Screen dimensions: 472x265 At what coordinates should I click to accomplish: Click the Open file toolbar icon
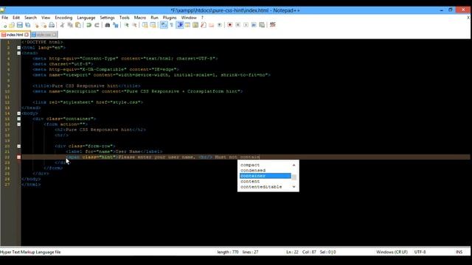point(12,25)
